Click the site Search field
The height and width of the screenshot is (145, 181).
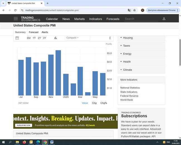[x=141, y=19]
